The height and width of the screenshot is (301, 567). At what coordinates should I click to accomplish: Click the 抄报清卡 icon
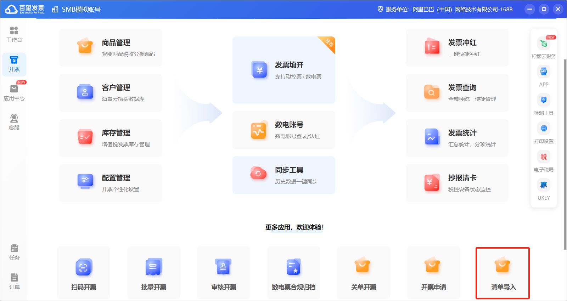point(432,182)
